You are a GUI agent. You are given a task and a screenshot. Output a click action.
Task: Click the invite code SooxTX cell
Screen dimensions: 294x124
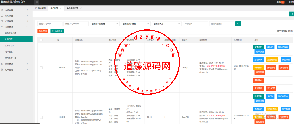185,117
